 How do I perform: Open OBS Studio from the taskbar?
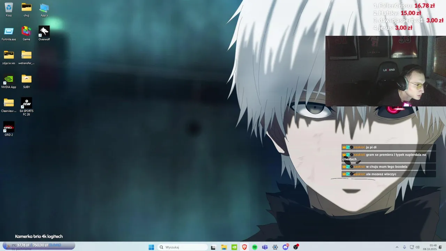(296, 247)
